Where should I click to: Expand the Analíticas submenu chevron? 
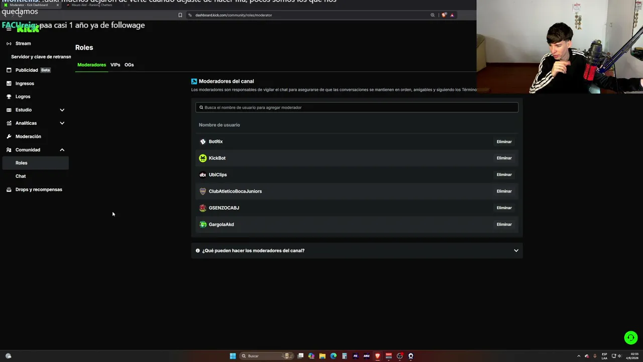coord(62,123)
